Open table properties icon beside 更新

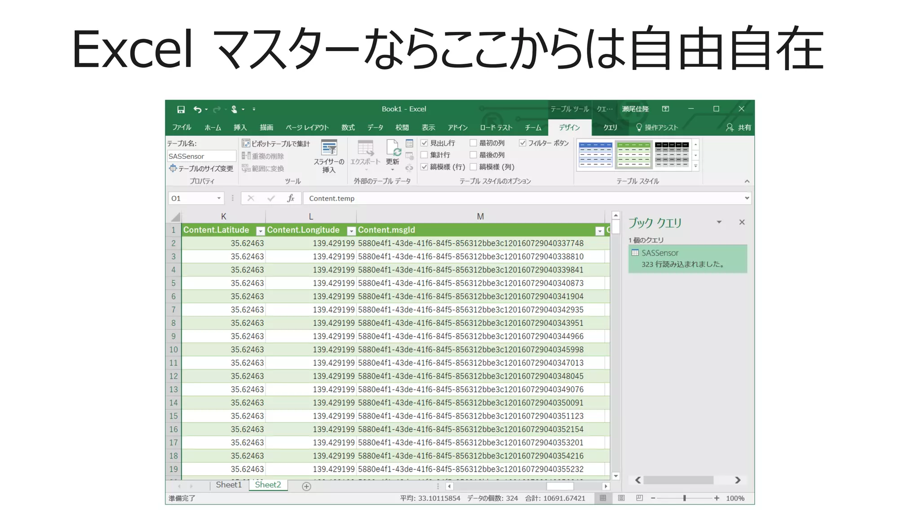[x=409, y=144]
